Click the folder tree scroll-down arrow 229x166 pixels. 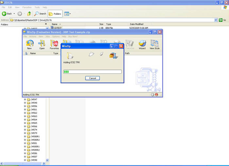click(47, 160)
